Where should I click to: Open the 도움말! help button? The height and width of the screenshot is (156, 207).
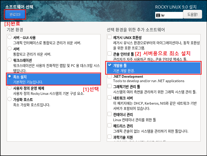(193, 14)
